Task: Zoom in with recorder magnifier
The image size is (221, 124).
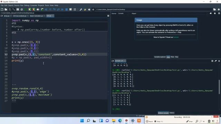Action: click(x=197, y=121)
